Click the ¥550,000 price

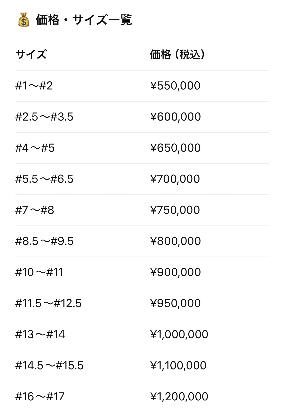[x=175, y=86]
